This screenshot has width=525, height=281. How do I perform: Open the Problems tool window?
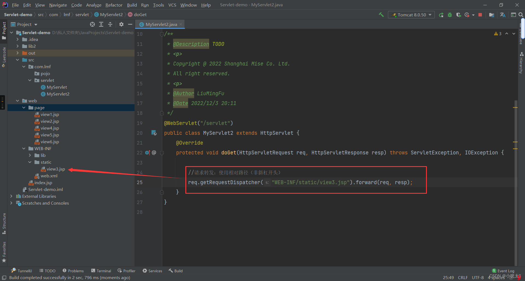pos(73,271)
